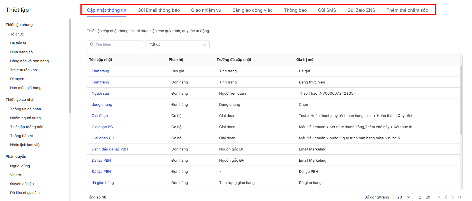Open 'Quyền dữ liệu' settings
Screen dimensions: 472x201
click(22, 184)
